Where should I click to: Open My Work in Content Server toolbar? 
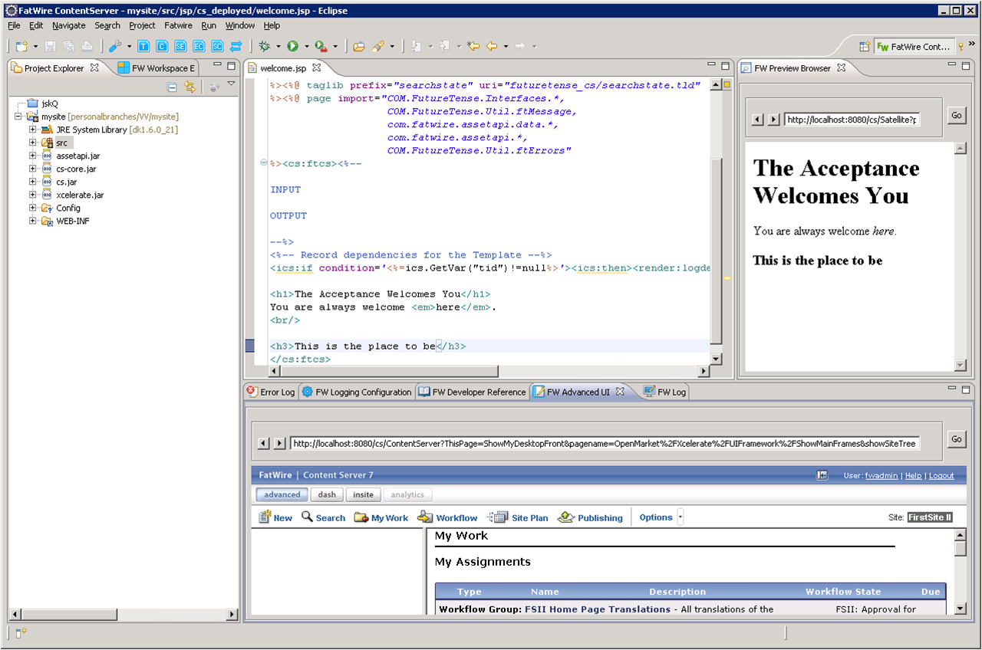tap(381, 517)
